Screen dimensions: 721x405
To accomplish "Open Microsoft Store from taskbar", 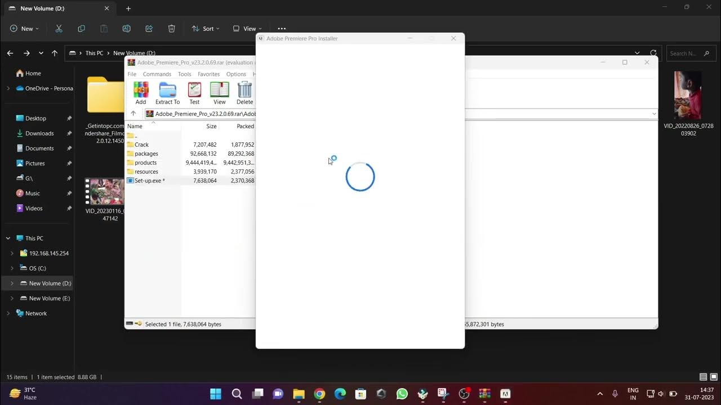I will (360, 394).
